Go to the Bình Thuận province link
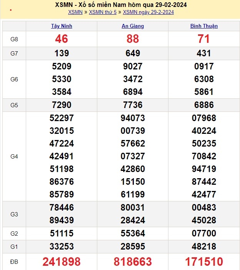240x270 pixels. (x=204, y=26)
